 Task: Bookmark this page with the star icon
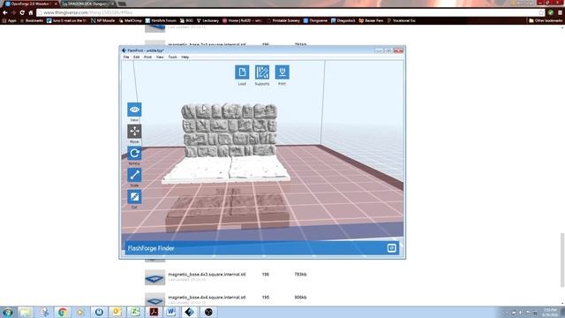(x=541, y=12)
